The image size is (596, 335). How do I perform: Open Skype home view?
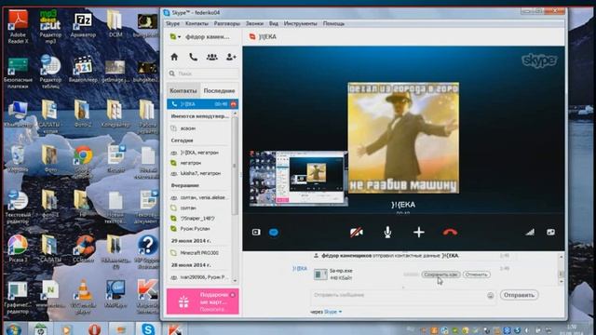pos(174,57)
